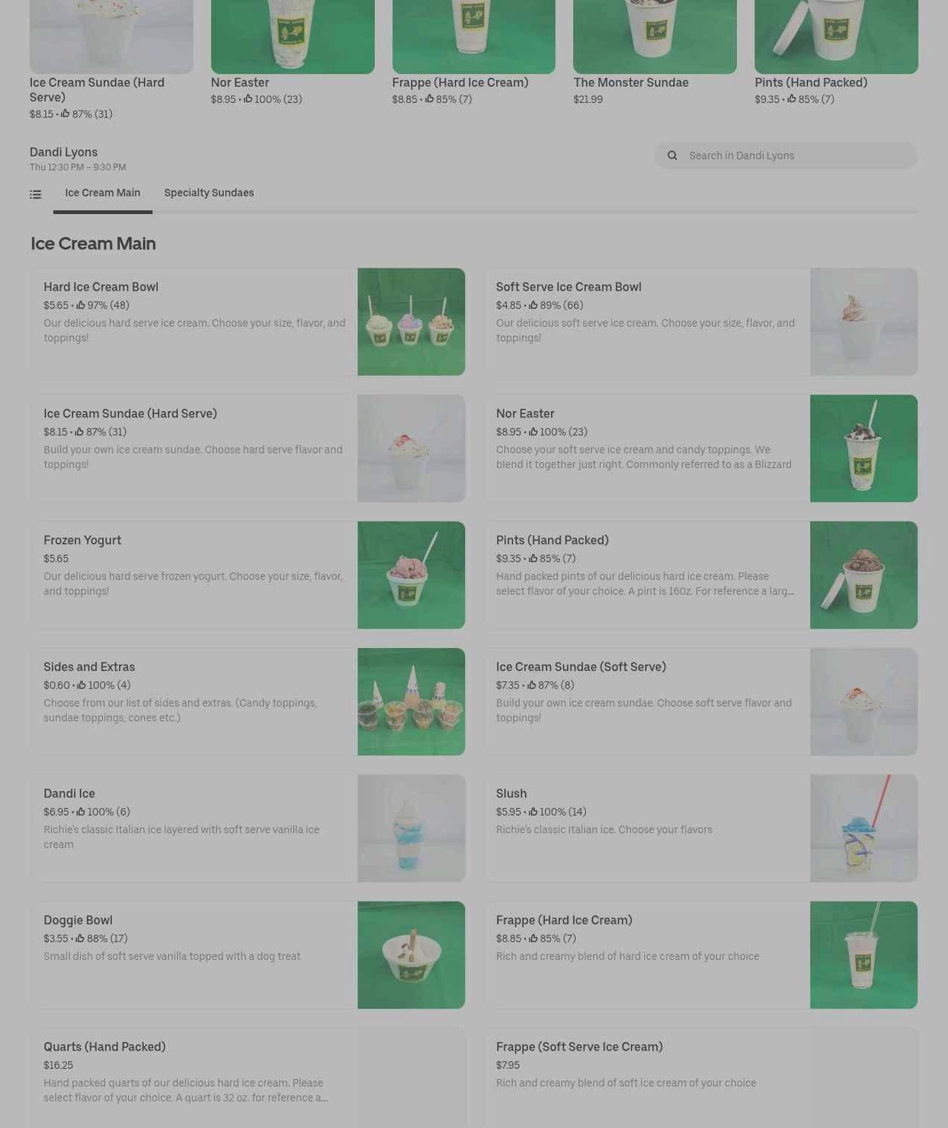Click thumbs-up rating icon on Hard Ice Cream Bowl
The height and width of the screenshot is (1128, 948).
81,305
